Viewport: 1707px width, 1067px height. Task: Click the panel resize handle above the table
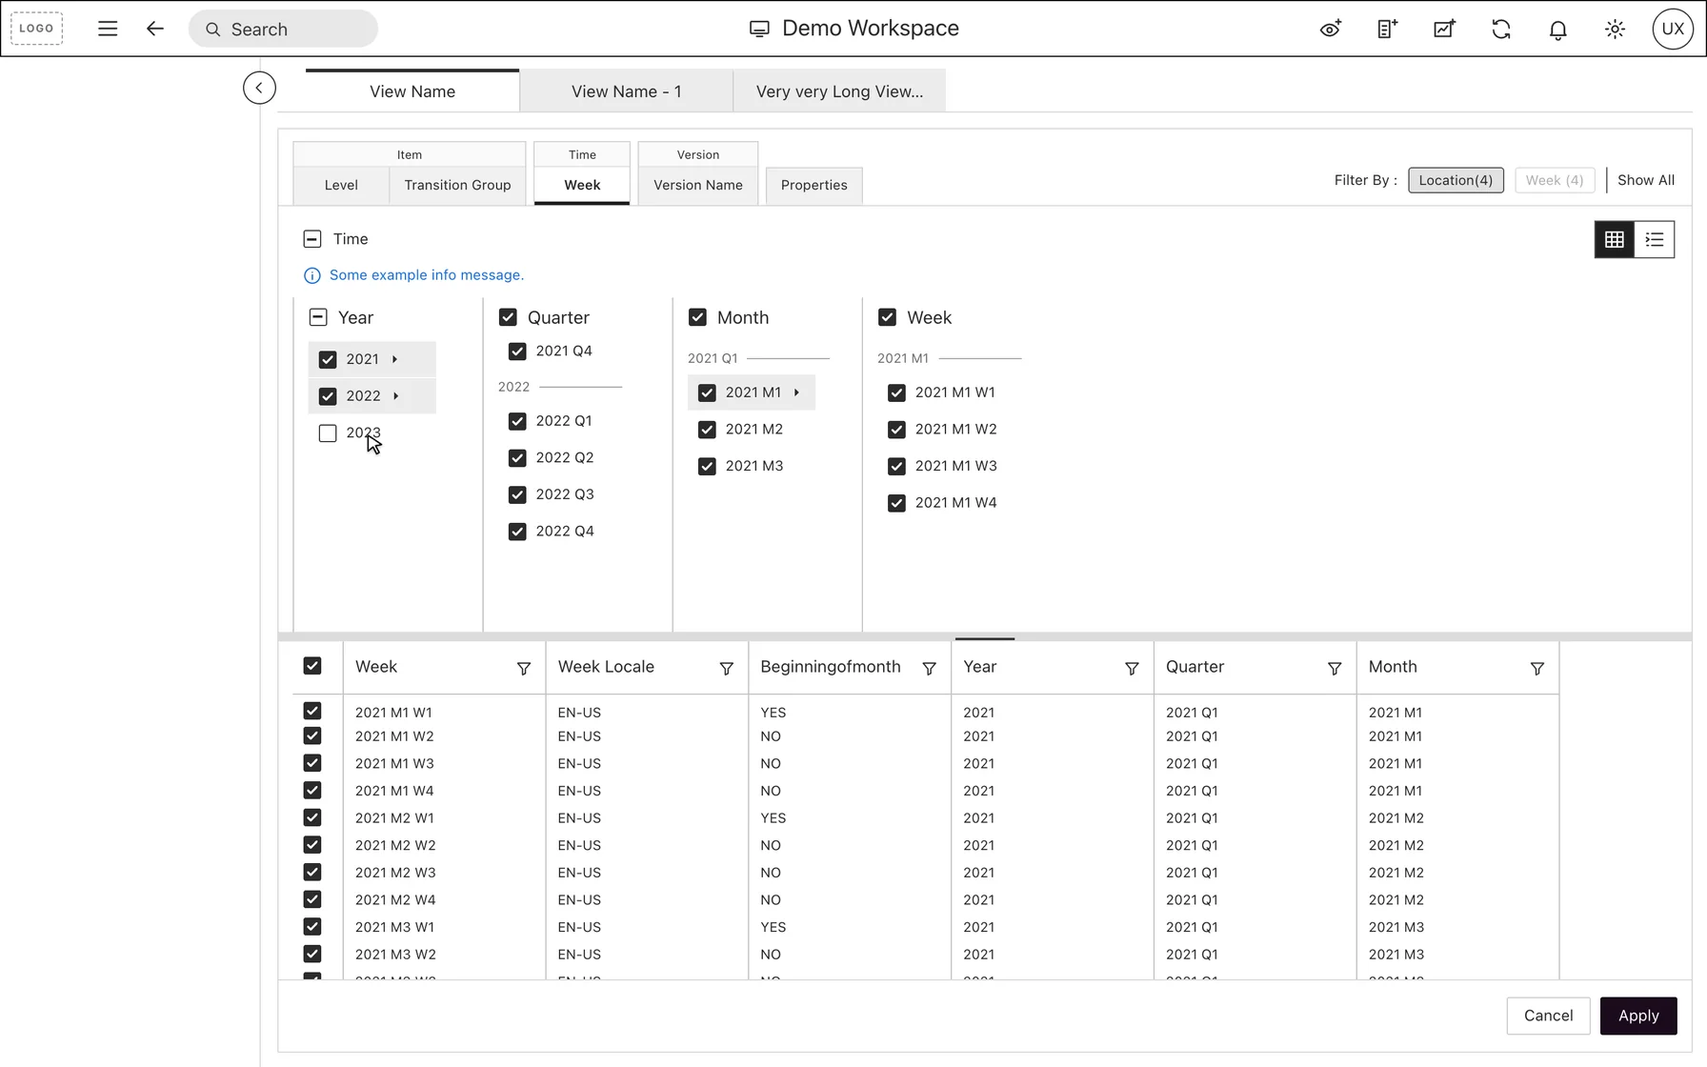coord(985,638)
